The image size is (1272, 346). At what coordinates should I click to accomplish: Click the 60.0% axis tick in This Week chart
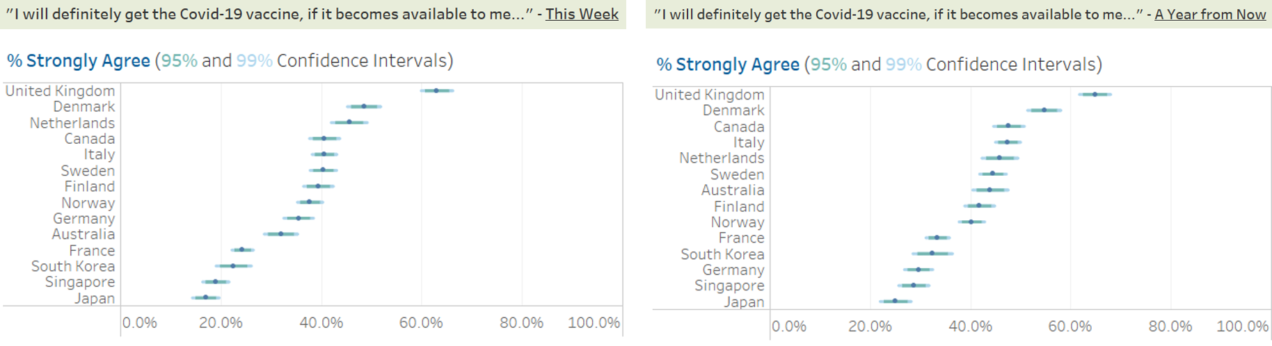pyautogui.click(x=421, y=322)
